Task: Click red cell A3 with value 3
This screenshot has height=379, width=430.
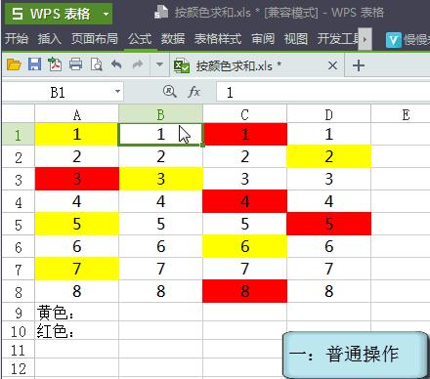Action: 77,179
